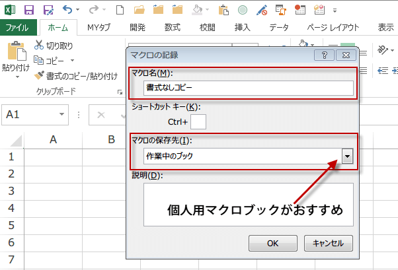Open the Undo history dropdown arrow
The image size is (398, 270).
(77, 10)
